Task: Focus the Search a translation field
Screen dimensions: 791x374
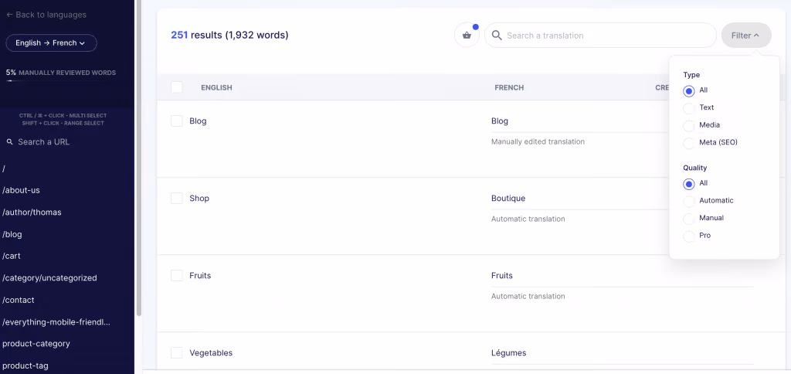Action: (x=600, y=36)
